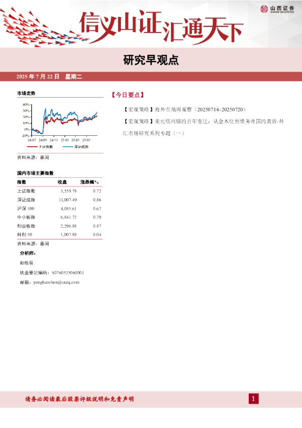The image size is (302, 428).
Task: Click the 市场走势 line chart
Action: 59,123
